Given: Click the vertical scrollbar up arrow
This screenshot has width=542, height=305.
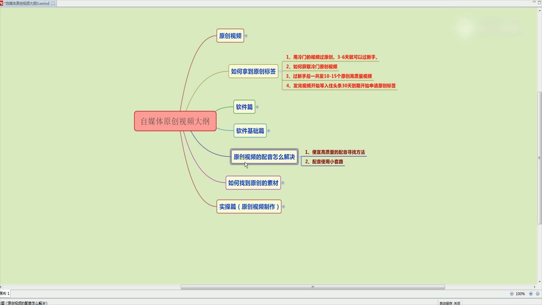Looking at the screenshot, I should (x=539, y=10).
